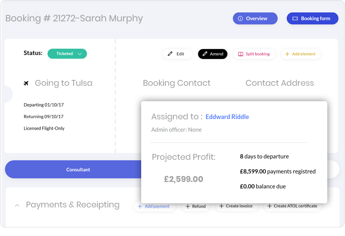Click the pencil icon beside Edit
Screen dimensions: 345x236
[x=170, y=54]
